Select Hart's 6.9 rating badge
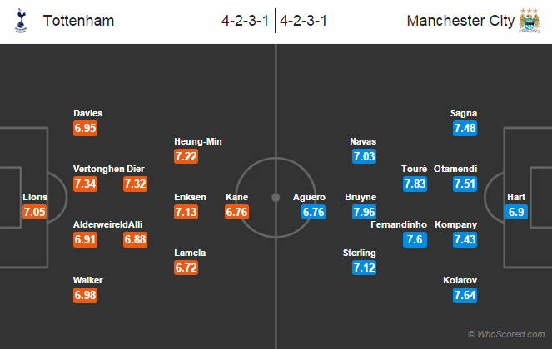This screenshot has height=349, width=552. (515, 212)
